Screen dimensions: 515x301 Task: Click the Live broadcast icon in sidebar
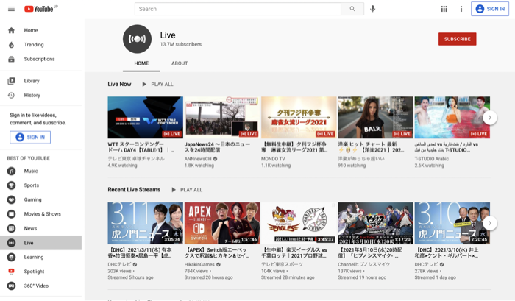click(11, 243)
